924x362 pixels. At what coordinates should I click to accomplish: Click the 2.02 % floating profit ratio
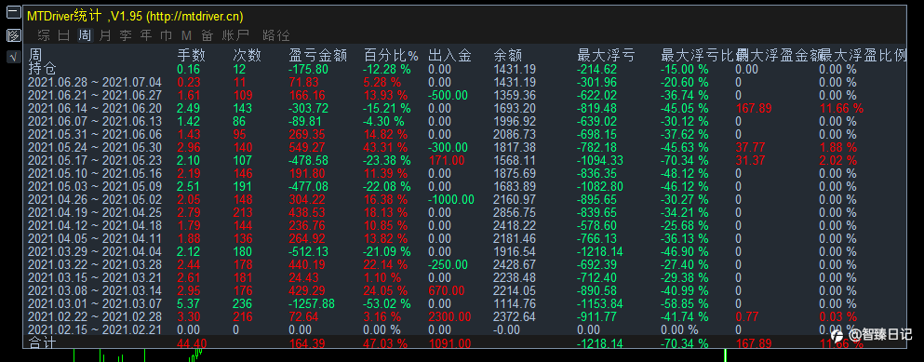point(837,160)
